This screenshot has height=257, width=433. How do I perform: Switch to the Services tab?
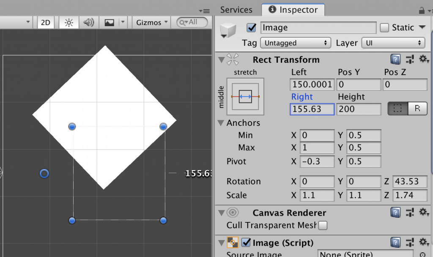pyautogui.click(x=236, y=9)
